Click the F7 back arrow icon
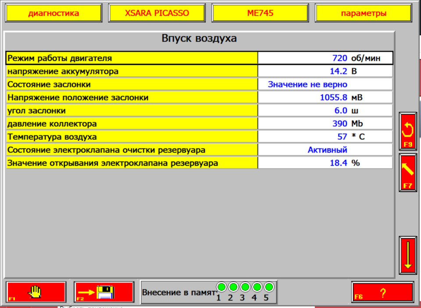 [x=407, y=172]
